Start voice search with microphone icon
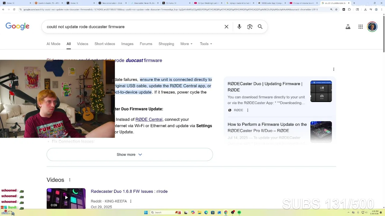This screenshot has width=385, height=216. pos(239,27)
